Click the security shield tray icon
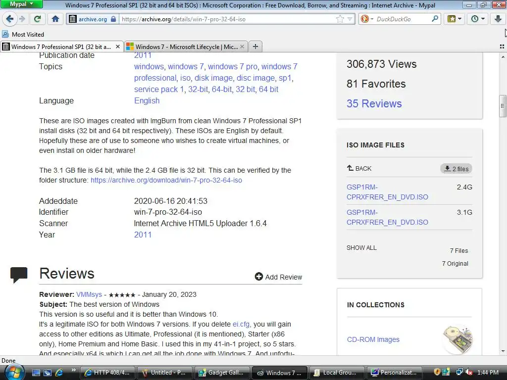This screenshot has height=380, width=507. [437, 373]
